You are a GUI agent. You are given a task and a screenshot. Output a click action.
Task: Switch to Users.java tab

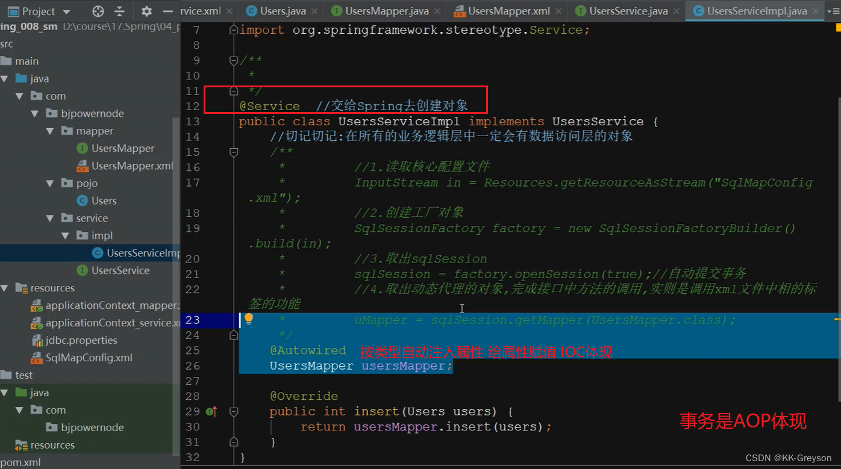pos(284,11)
